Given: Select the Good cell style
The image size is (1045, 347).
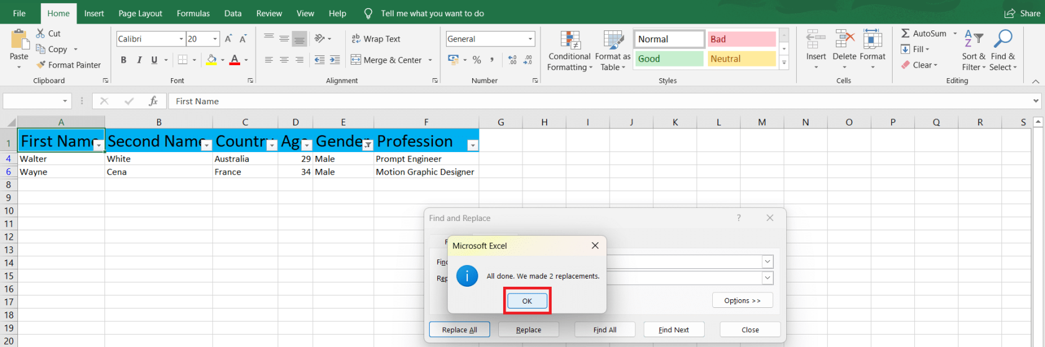Looking at the screenshot, I should pyautogui.click(x=669, y=58).
